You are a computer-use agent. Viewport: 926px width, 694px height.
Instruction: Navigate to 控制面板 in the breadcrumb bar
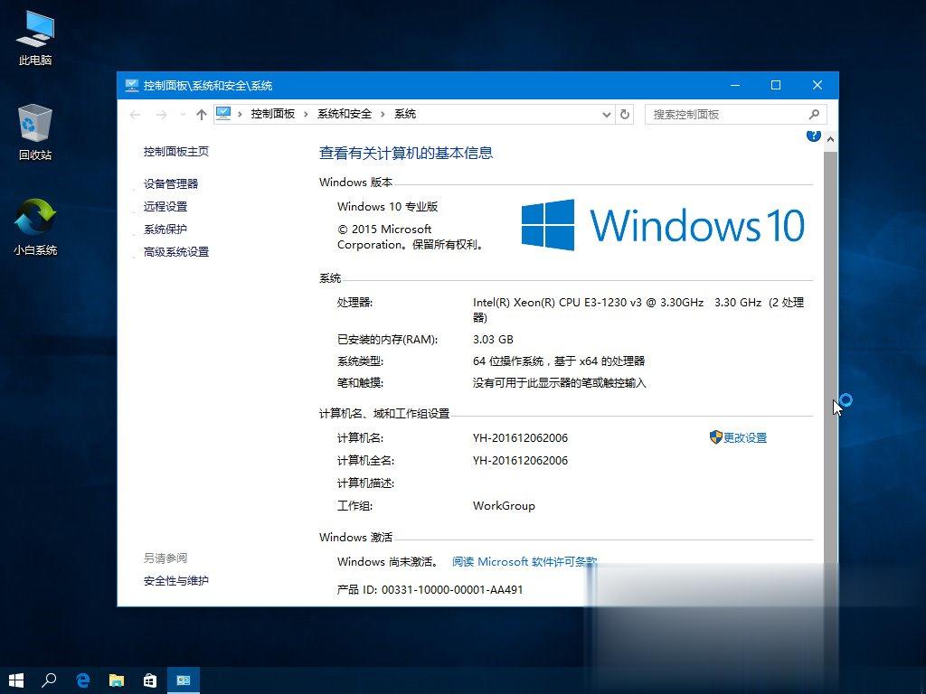coord(273,114)
